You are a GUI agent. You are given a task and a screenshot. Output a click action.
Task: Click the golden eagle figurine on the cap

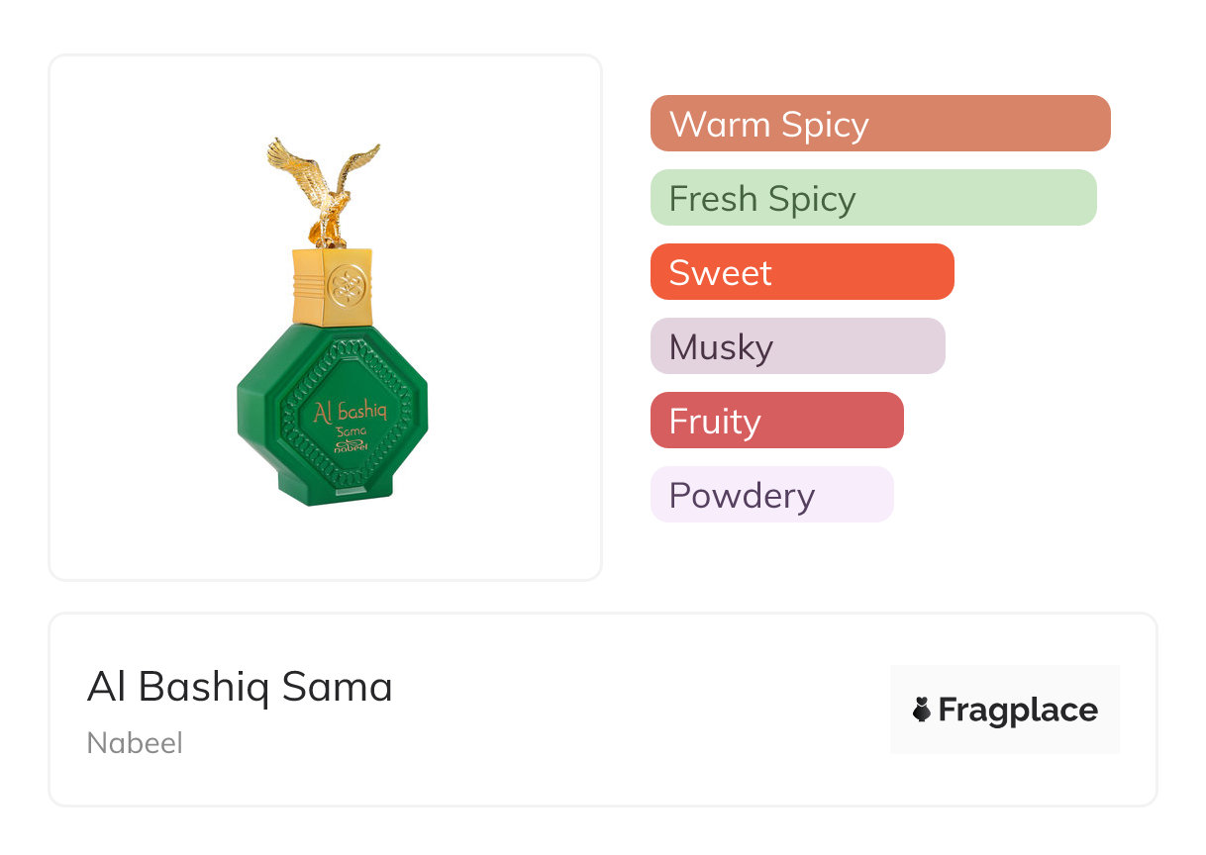click(325, 198)
